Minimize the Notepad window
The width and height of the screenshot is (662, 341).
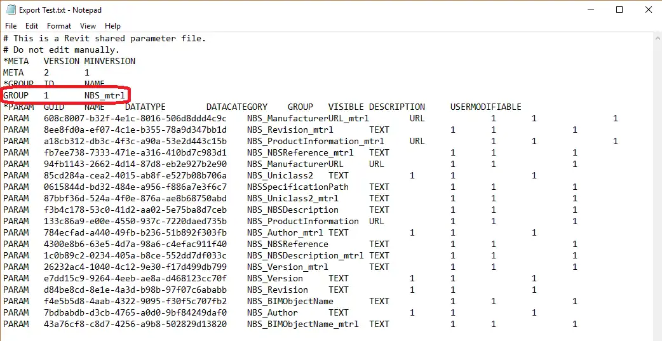(x=591, y=10)
